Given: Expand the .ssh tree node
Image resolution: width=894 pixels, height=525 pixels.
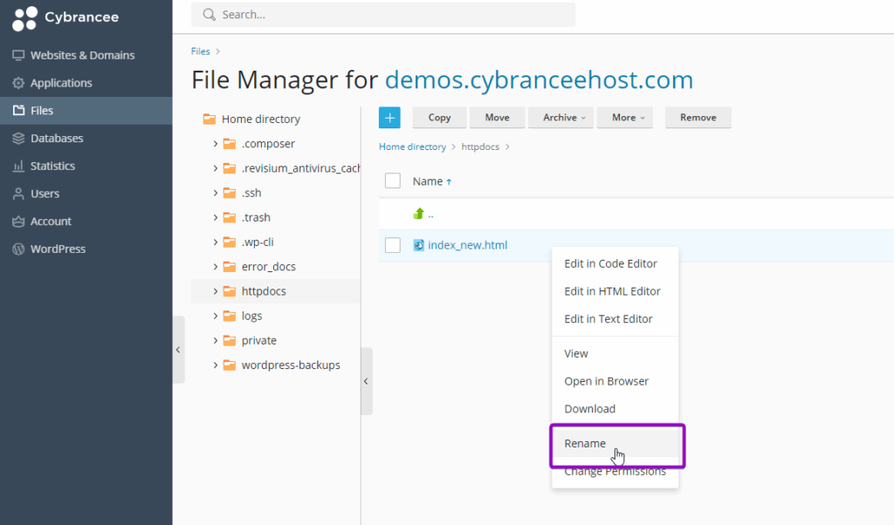Looking at the screenshot, I should (x=215, y=193).
